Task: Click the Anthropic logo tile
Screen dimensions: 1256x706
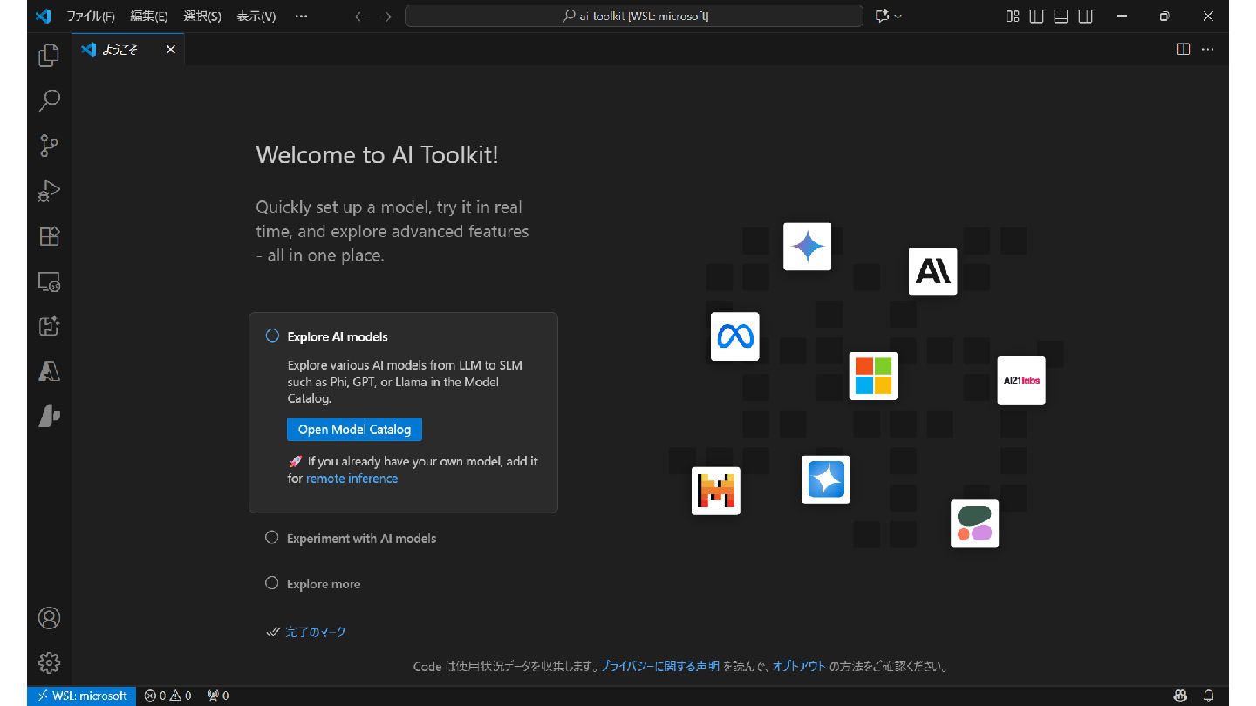Action: pos(932,271)
